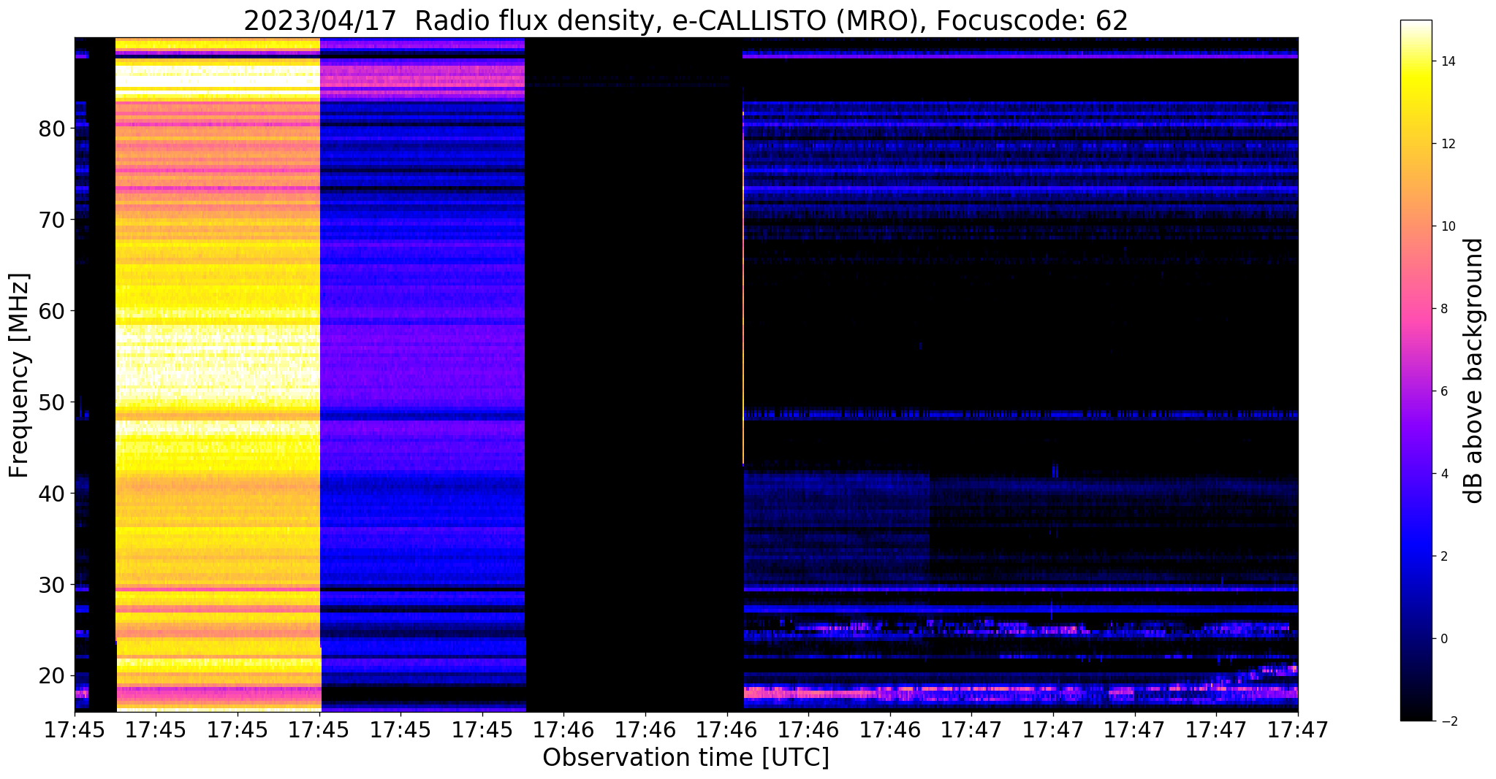This screenshot has height=779, width=1496.
Task: Click the 70 tick on the frequency axis
Action: click(x=51, y=220)
